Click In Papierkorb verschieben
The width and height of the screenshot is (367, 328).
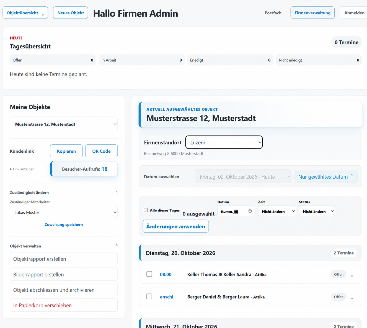(64, 305)
